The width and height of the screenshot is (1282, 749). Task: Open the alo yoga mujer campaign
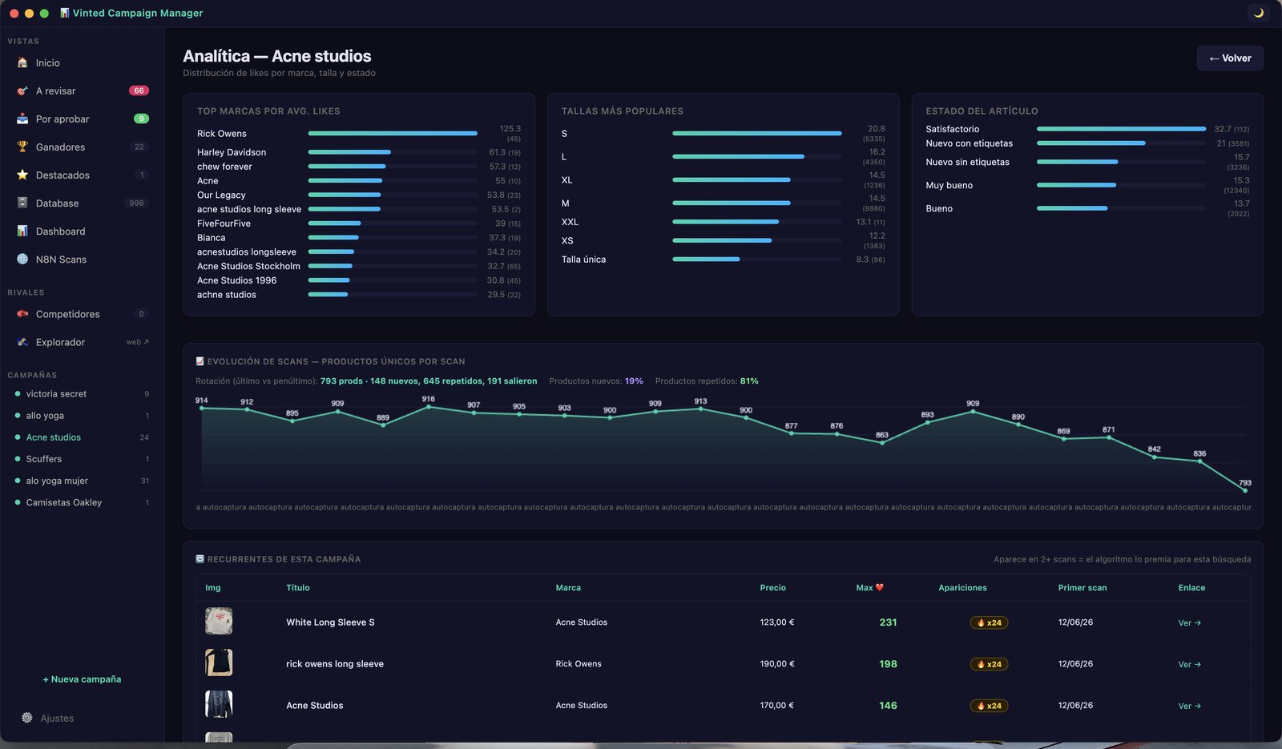(x=83, y=481)
